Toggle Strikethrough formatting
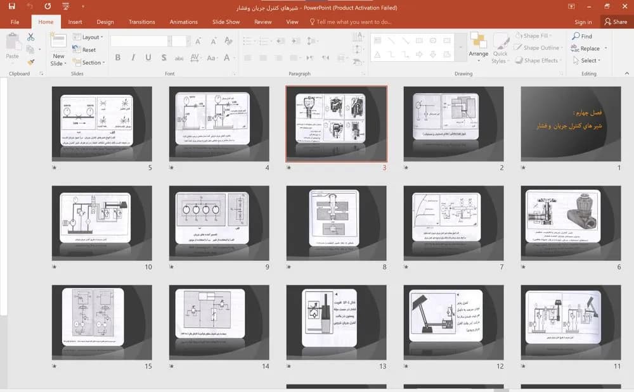This screenshot has width=634, height=392. pyautogui.click(x=179, y=58)
